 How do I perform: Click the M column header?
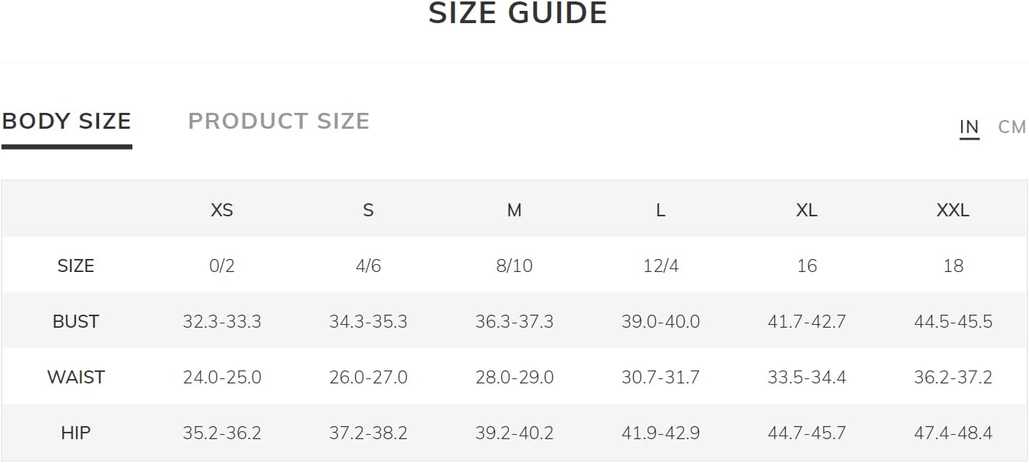[514, 211]
